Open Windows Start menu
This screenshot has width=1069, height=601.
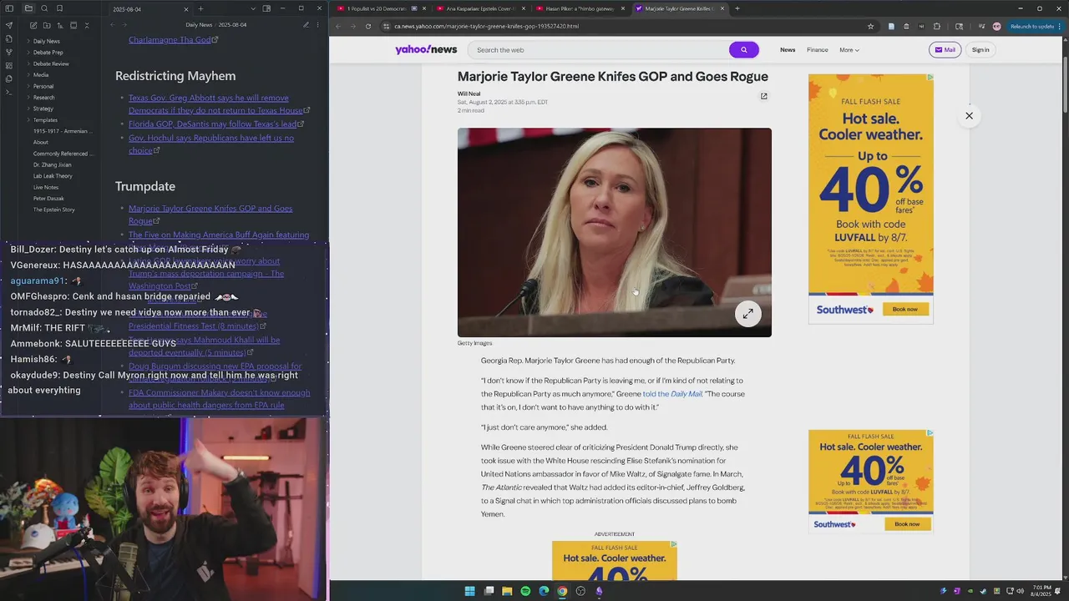[x=469, y=591]
